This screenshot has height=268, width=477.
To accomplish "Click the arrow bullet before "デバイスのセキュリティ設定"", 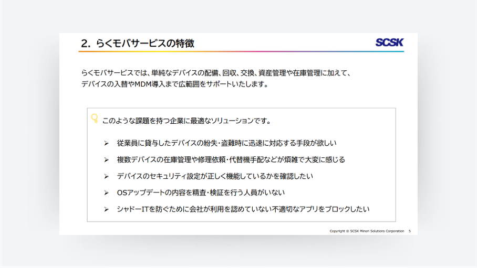I will 106,176.
